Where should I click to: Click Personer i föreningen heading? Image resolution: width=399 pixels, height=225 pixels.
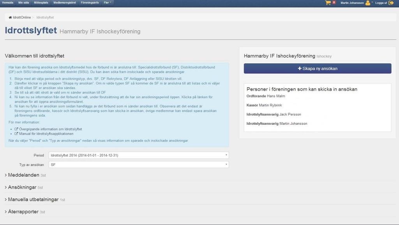(302, 89)
